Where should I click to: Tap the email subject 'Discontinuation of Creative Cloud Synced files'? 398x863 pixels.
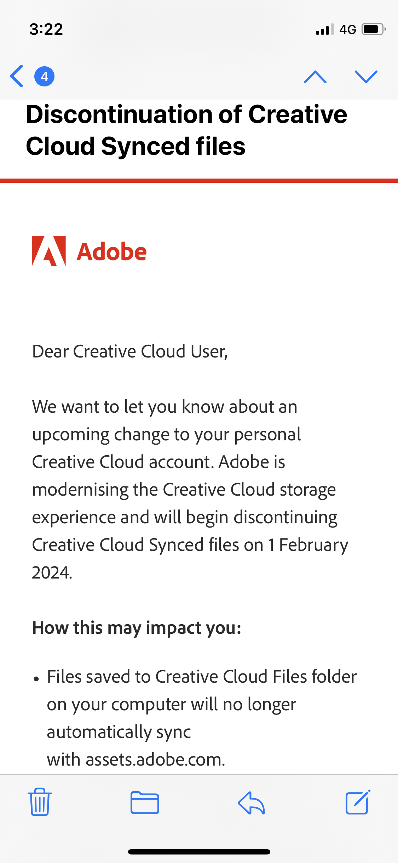186,130
